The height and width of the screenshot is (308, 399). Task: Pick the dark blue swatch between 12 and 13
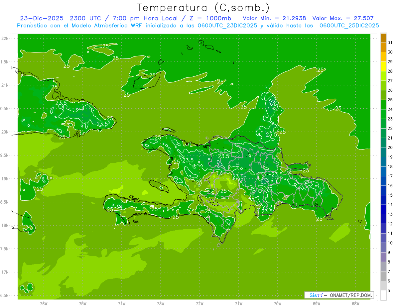pyautogui.click(x=383, y=219)
